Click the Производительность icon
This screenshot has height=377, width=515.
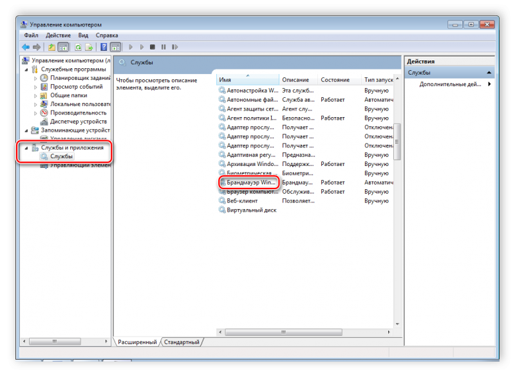[44, 113]
